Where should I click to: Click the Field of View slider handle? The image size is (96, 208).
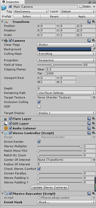[52, 65]
